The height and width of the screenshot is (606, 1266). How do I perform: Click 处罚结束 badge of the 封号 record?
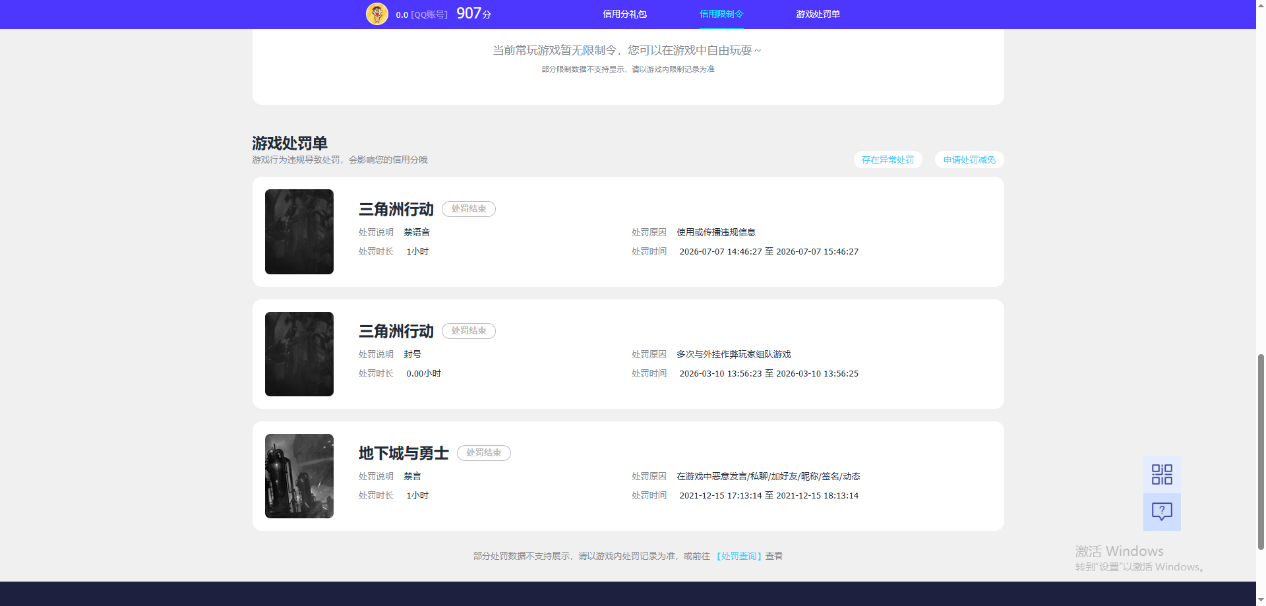(469, 331)
